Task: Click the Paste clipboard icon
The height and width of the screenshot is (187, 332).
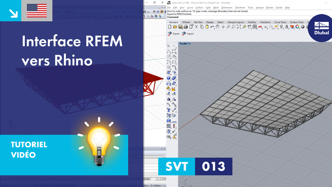Action: tap(207, 27)
